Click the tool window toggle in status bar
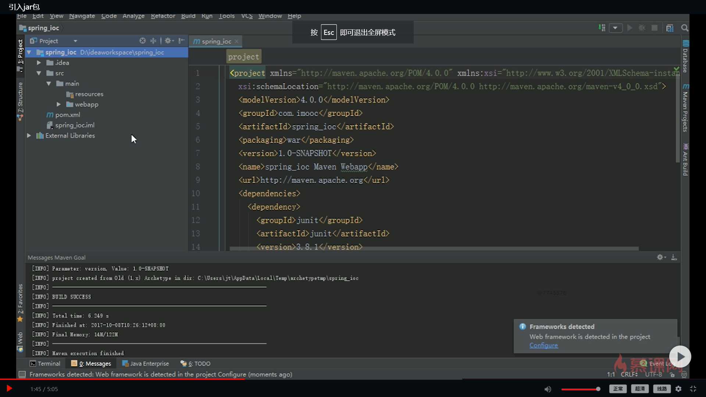 point(22,374)
